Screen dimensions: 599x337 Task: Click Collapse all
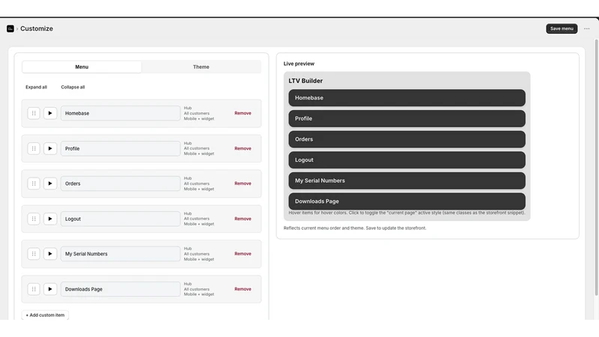click(x=73, y=87)
